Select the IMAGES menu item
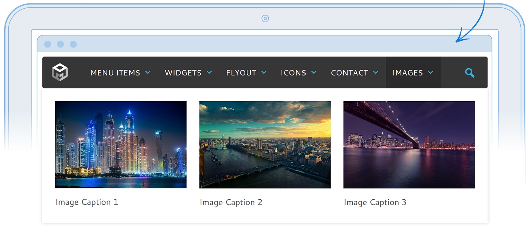 pyautogui.click(x=413, y=73)
